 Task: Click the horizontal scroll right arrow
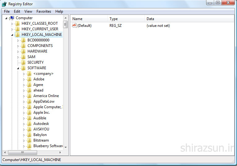[60, 152]
